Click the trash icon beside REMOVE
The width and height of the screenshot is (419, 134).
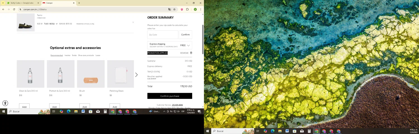(191, 53)
